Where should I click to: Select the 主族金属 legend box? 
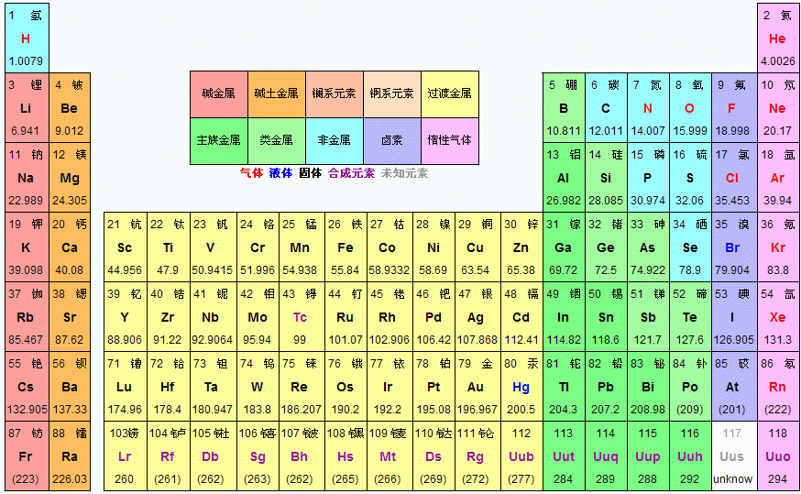coord(219,141)
